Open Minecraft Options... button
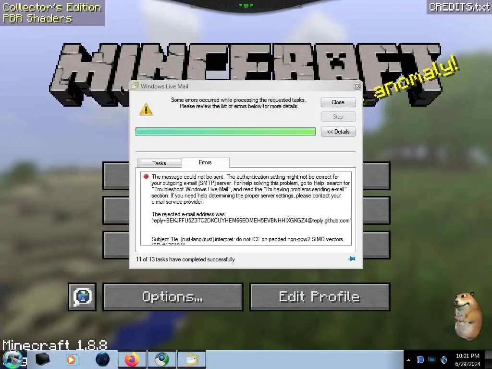The height and width of the screenshot is (369, 492). click(x=173, y=297)
